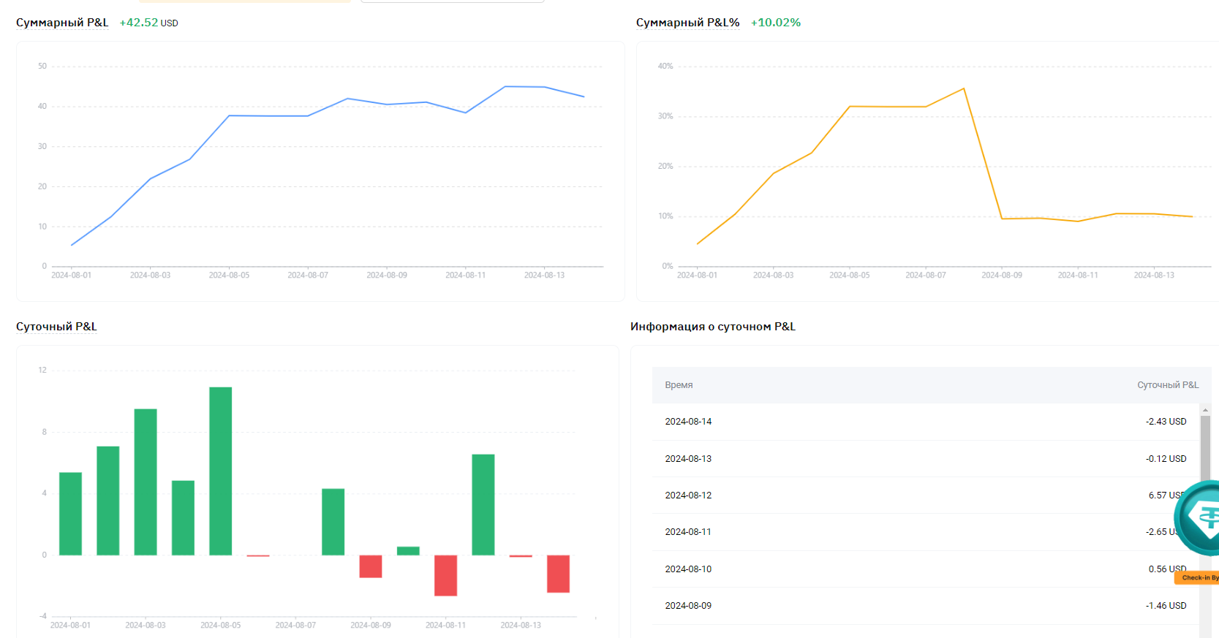
Task: Click the peak of the orange P&L% line
Action: [x=964, y=89]
